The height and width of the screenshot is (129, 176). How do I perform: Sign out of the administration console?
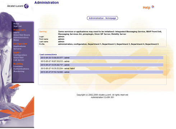tap(18, 26)
